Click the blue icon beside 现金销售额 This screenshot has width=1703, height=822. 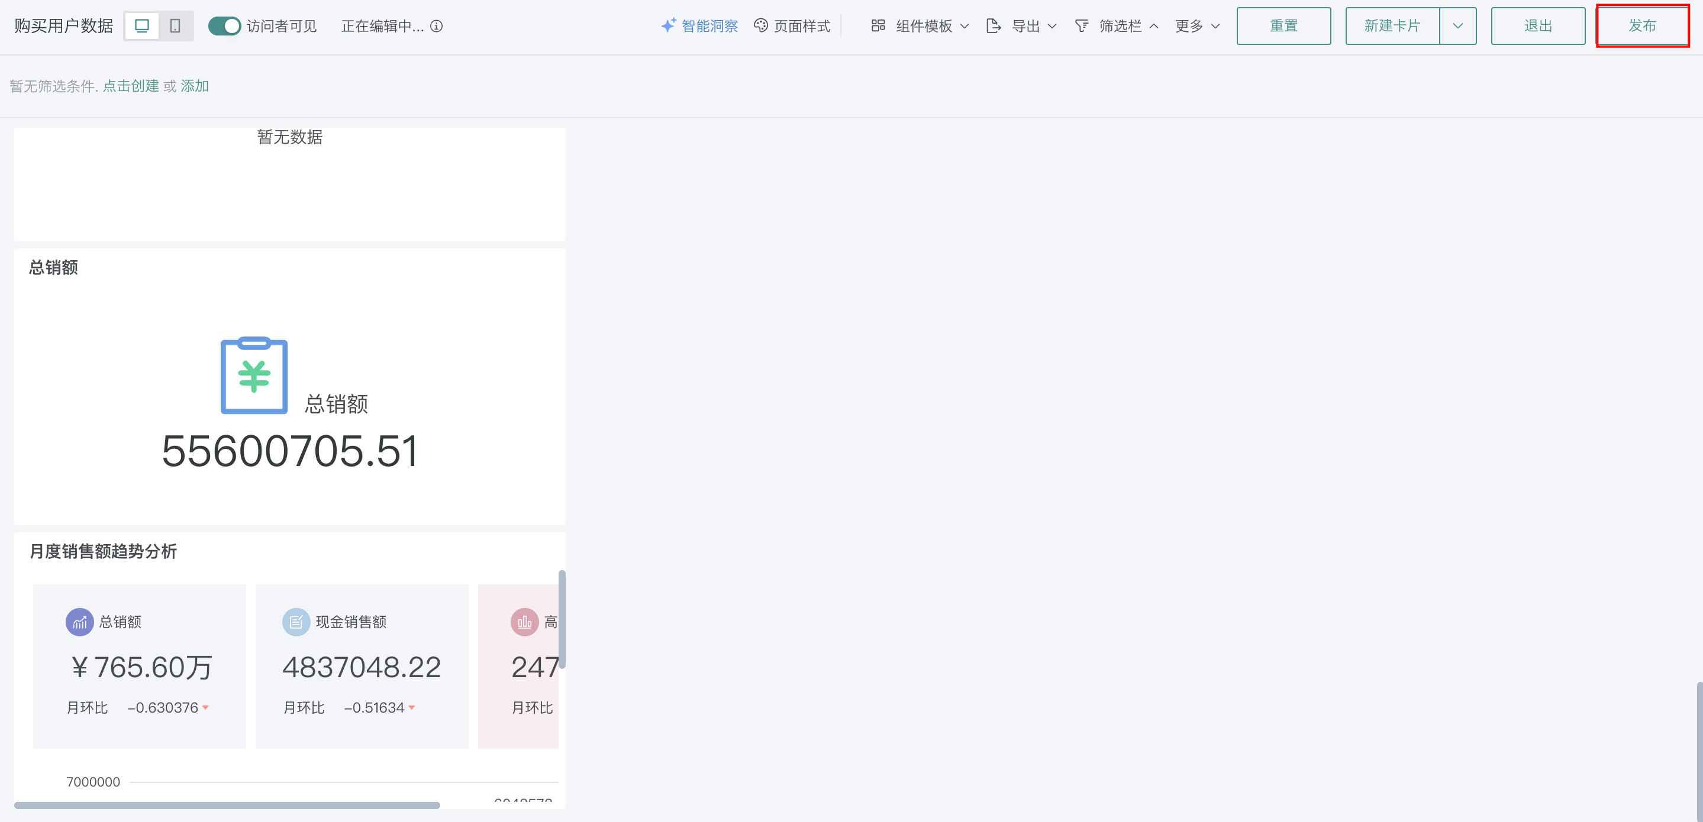coord(296,622)
